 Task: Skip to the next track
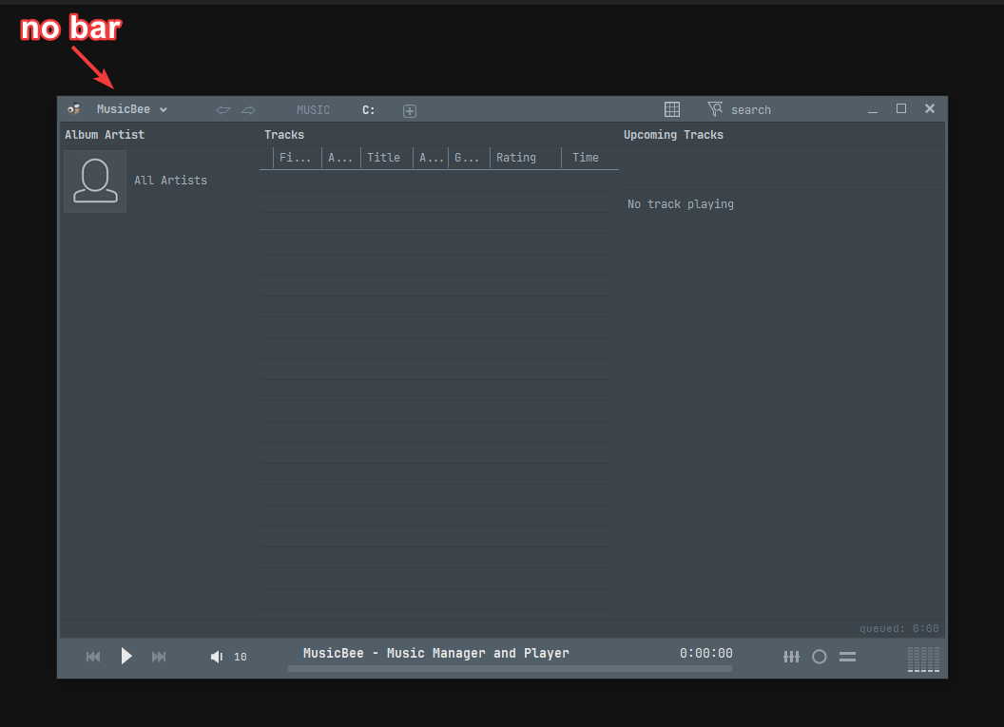(159, 657)
